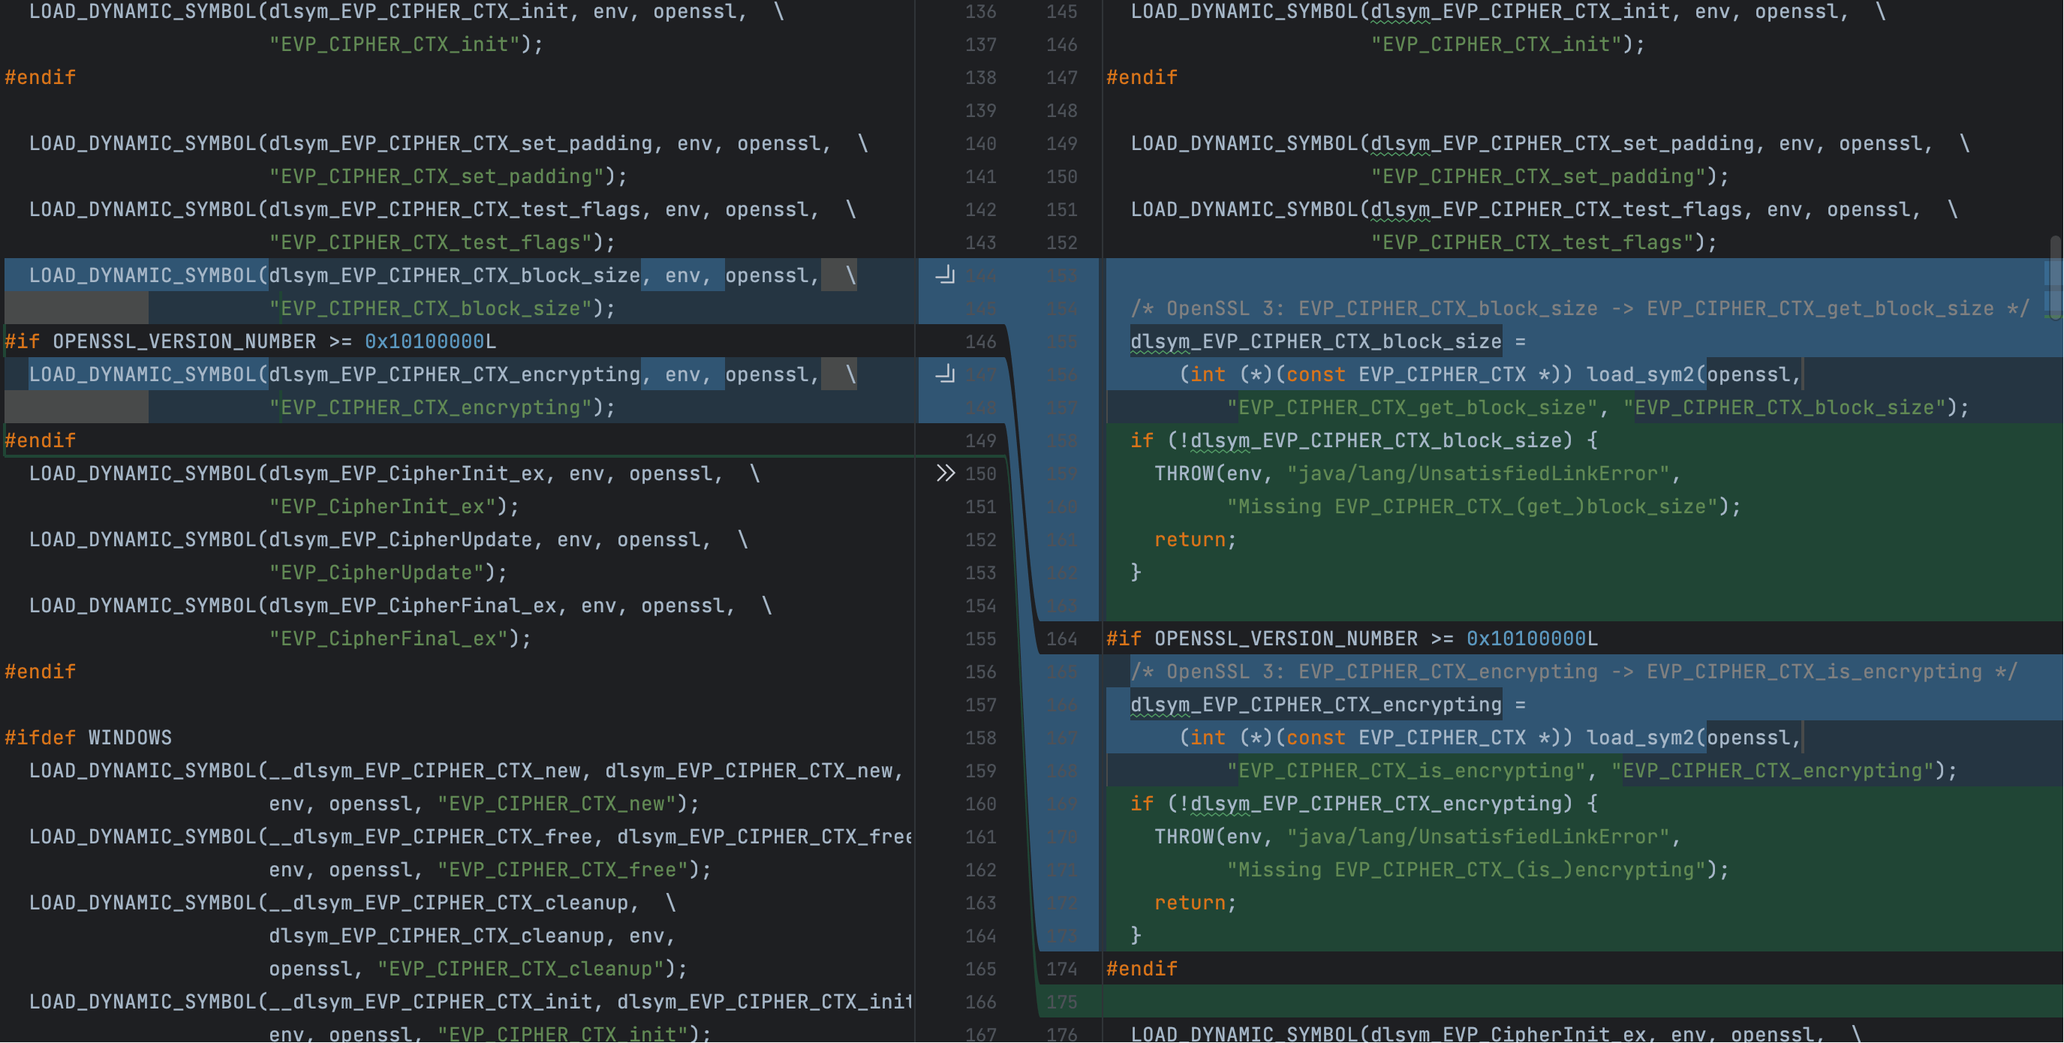Click left-pane LOAD_DYNAMIC_SYMBOL dlsym_EVP_CipherInit_ex line
This screenshot has height=1043, width=2064.
tap(394, 473)
